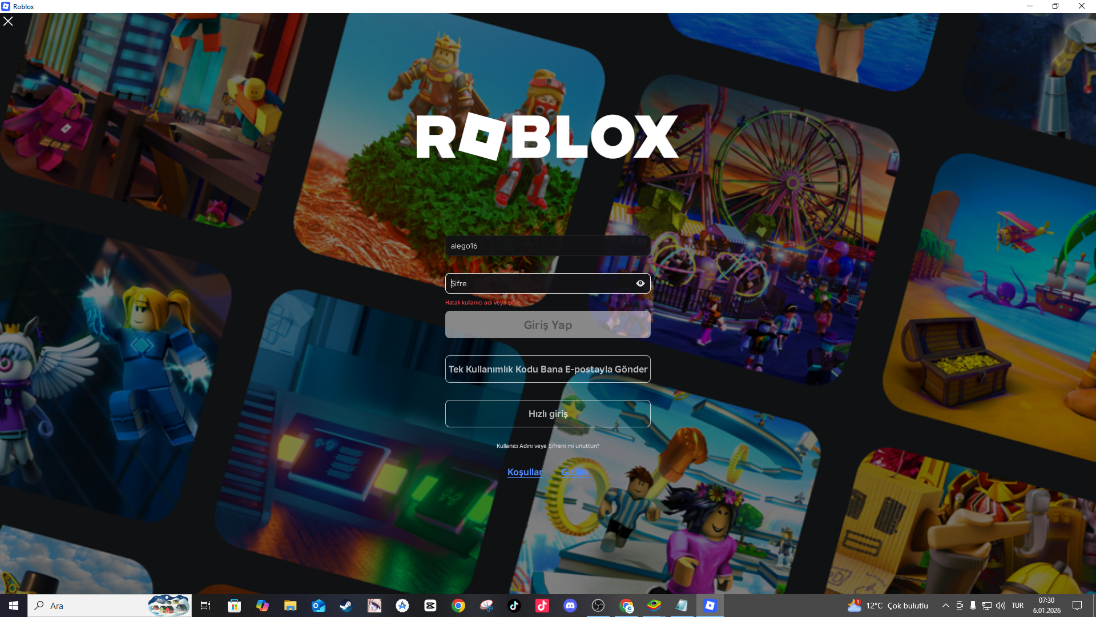Launch Microsoft Store from the taskbar

tap(234, 606)
